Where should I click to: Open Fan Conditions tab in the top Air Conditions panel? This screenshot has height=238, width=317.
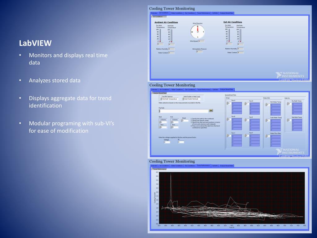coord(190,13)
